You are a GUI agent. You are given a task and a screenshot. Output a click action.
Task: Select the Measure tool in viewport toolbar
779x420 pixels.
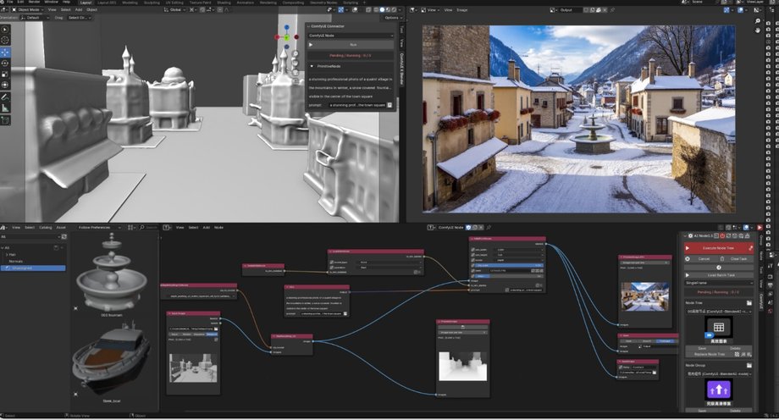pos(5,108)
